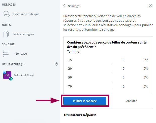
Task: Click the headset audio status badge
Action: [11, 79]
